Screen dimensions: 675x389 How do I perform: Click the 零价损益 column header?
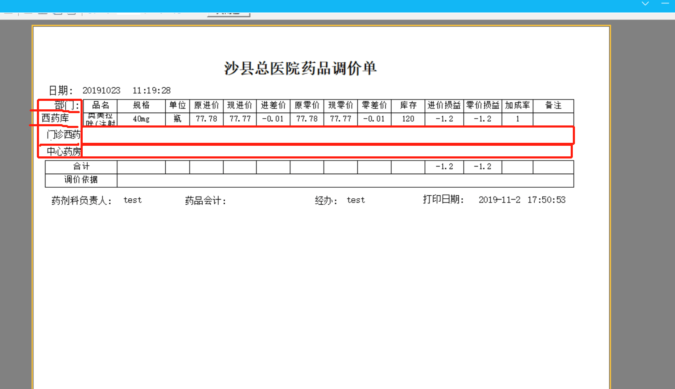(483, 106)
